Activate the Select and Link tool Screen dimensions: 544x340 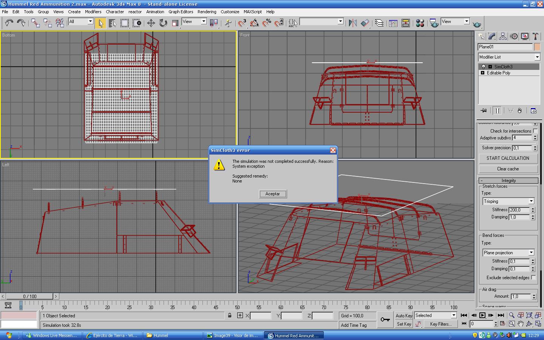click(35, 23)
